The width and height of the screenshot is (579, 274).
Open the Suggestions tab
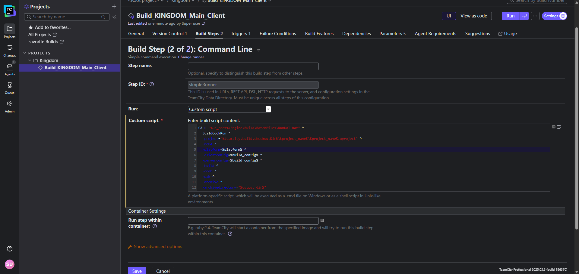pos(477,34)
